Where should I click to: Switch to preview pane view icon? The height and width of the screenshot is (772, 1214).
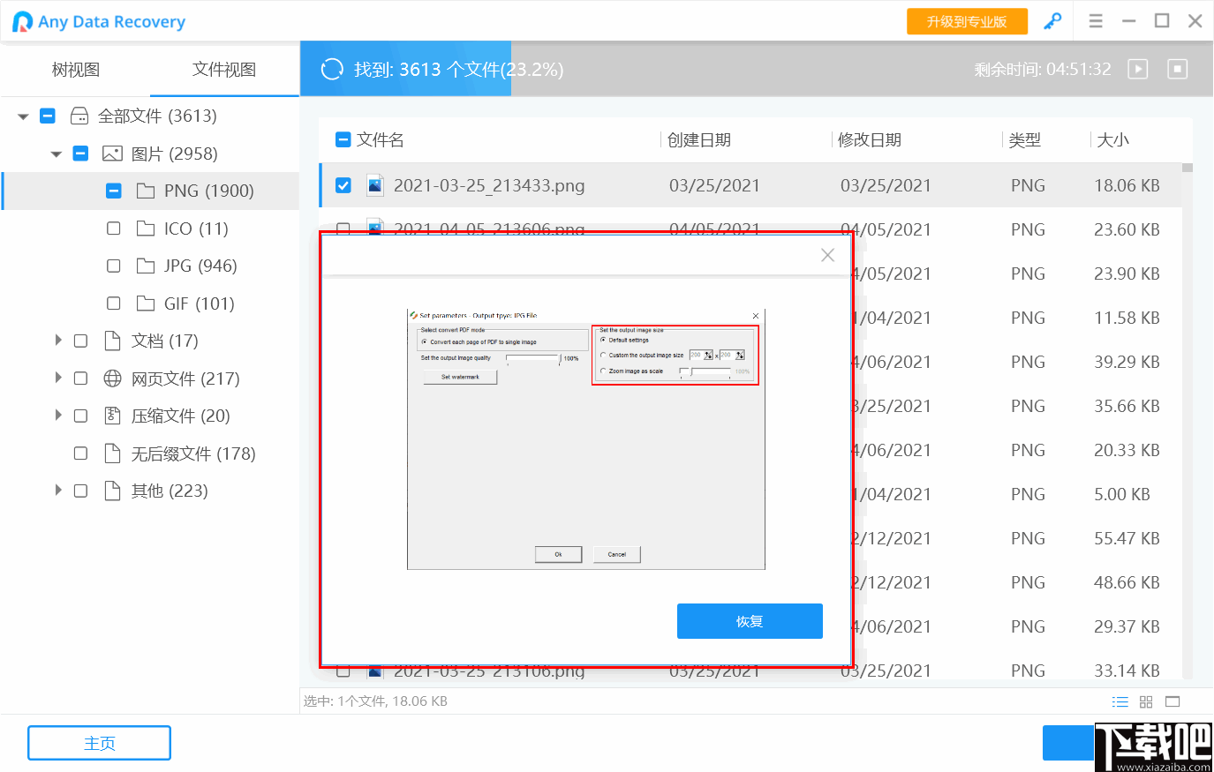coord(1173,701)
